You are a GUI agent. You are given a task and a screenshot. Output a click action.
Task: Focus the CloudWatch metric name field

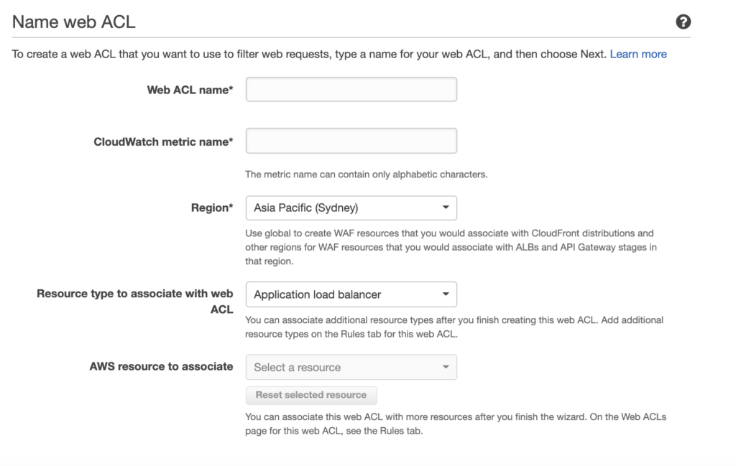coord(351,141)
